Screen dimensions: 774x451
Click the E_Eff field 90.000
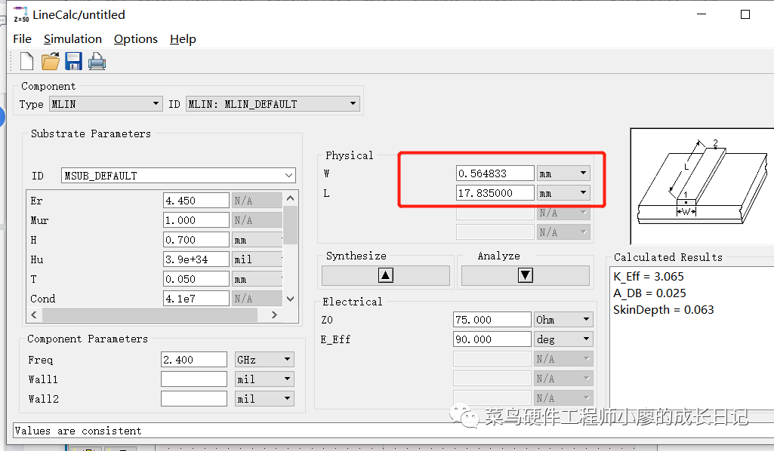click(x=492, y=339)
